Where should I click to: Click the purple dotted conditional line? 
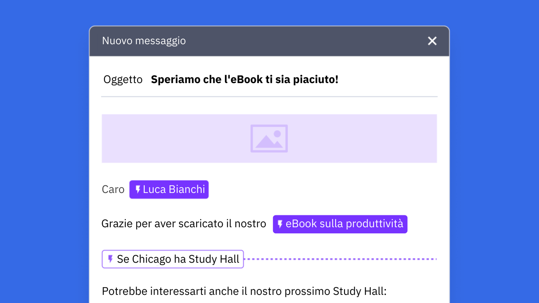[x=340, y=259]
